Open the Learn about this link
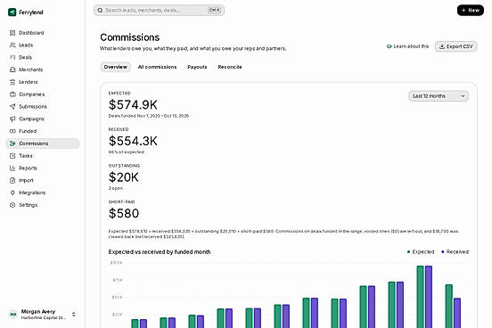Image resolution: width=492 pixels, height=328 pixels. (x=407, y=46)
